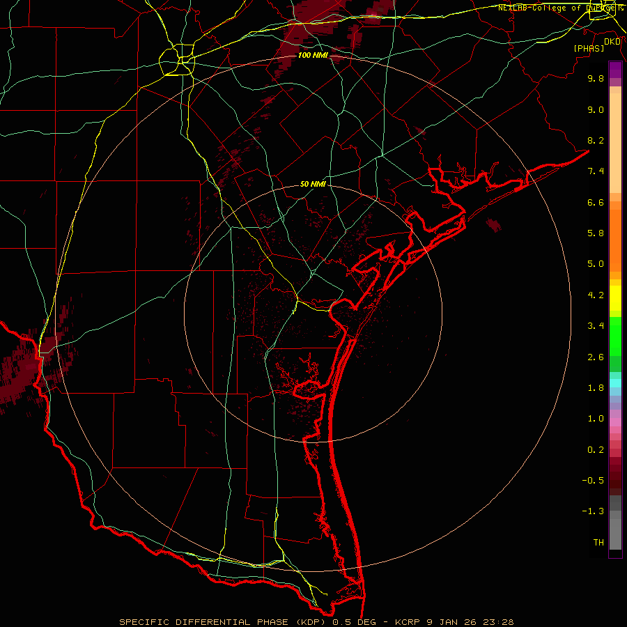Click the '9.8' value on the color scale
The height and width of the screenshot is (627, 627).
pyautogui.click(x=596, y=78)
